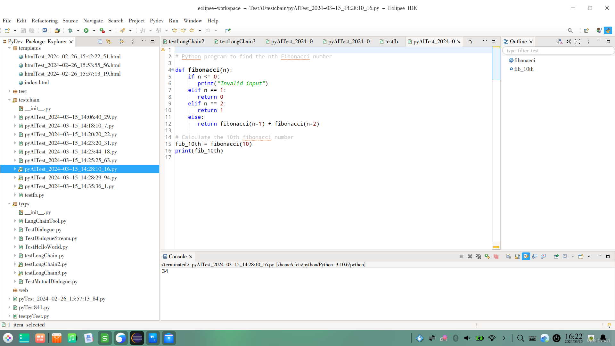
Task: Switch to the PyDev perspective icon
Action: pyautogui.click(x=608, y=30)
